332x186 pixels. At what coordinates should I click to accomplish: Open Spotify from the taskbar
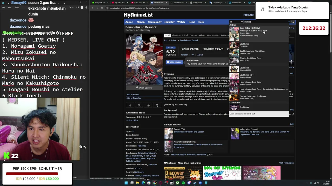click(183, 183)
